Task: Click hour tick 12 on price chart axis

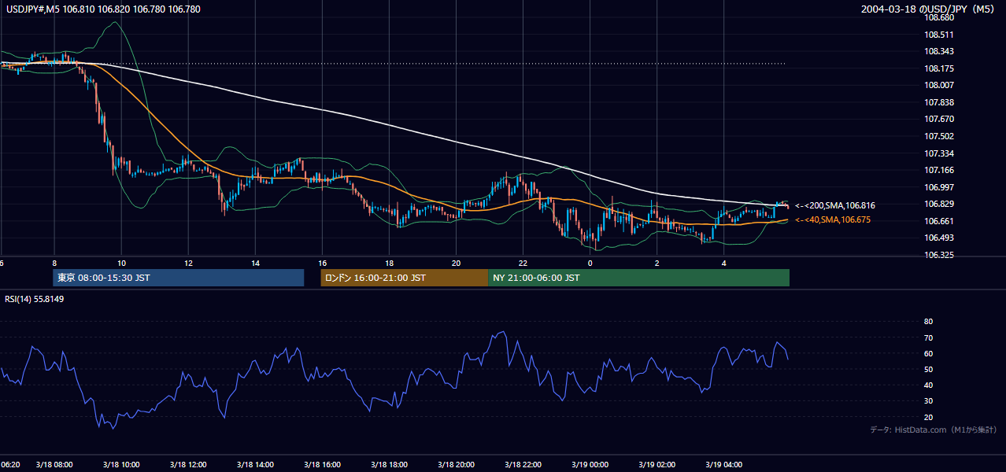Action: (x=188, y=264)
